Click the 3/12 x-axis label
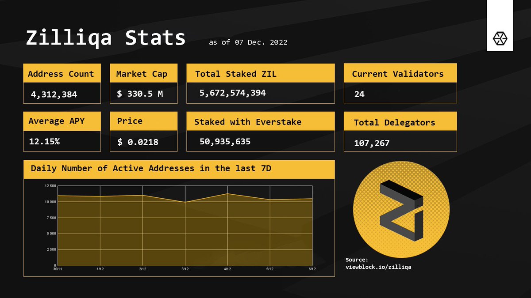Screen dimensions: 531x298 click(x=185, y=269)
